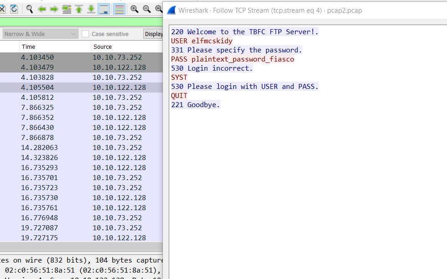Viewport: 447px width, 279px height.
Task: Jump to the first packet
Action: click(79, 9)
